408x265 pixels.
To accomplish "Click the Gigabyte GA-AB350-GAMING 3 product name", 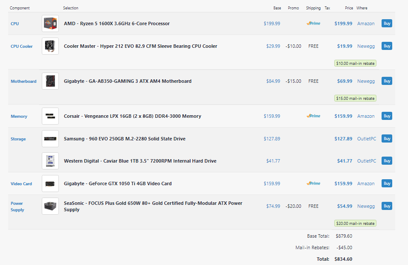I will 127,81.
